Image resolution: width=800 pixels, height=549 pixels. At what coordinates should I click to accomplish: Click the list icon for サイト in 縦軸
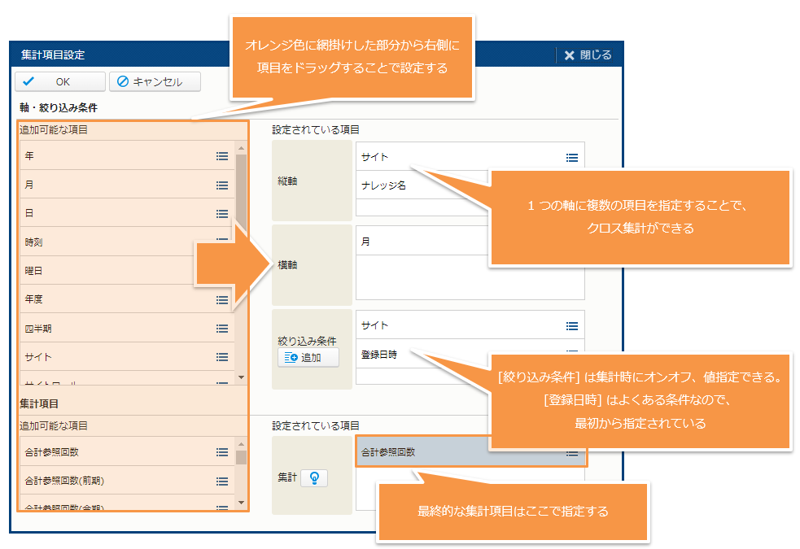(571, 158)
